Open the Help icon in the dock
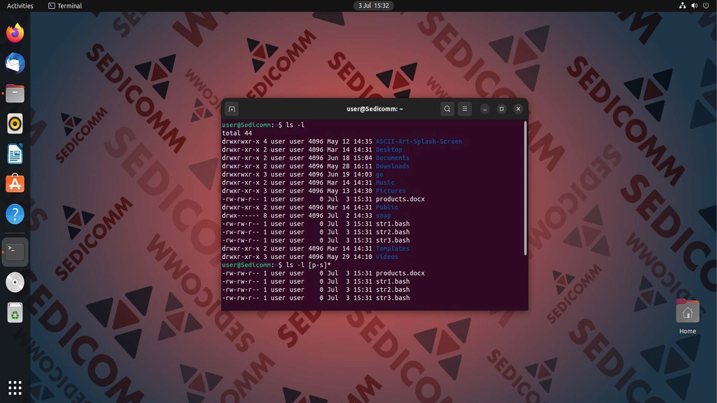This screenshot has width=717, height=403. 15,214
